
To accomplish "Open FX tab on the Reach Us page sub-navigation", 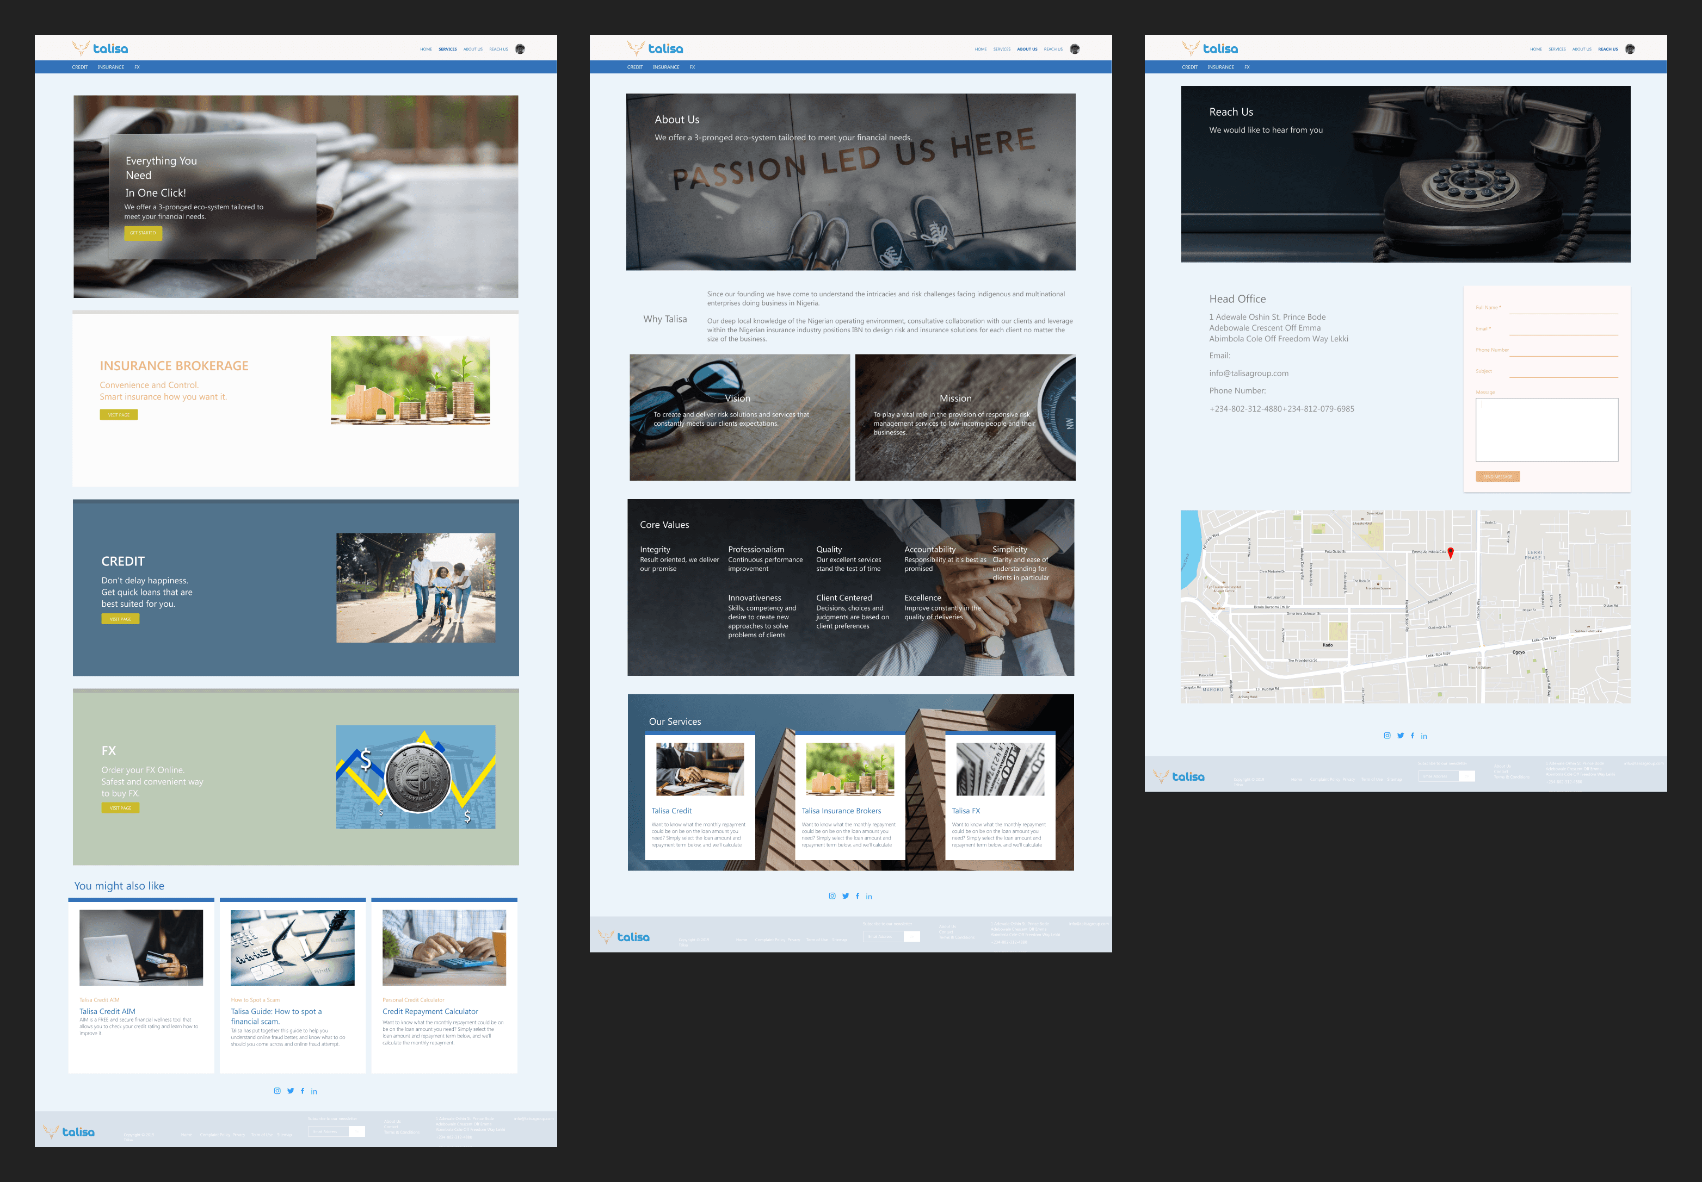I will 1247,67.
